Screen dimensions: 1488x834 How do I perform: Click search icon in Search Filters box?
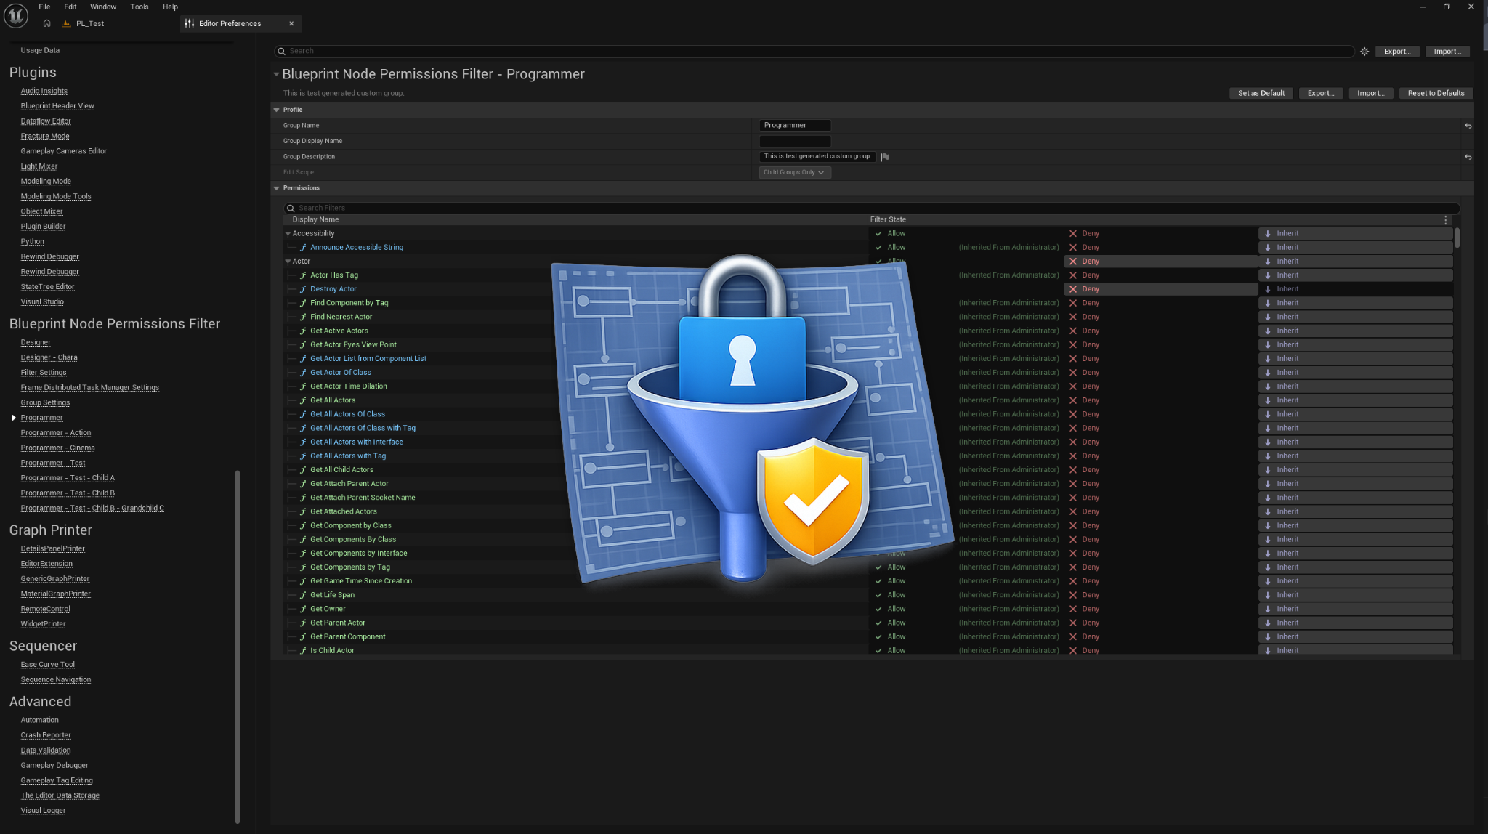tap(291, 208)
